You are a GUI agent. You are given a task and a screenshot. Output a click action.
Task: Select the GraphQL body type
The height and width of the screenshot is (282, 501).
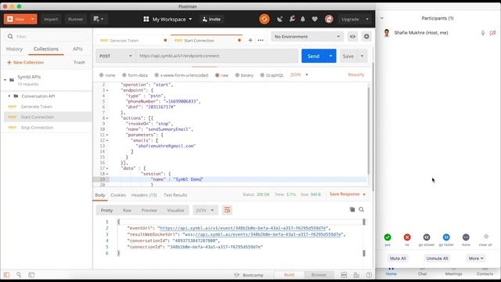click(262, 75)
